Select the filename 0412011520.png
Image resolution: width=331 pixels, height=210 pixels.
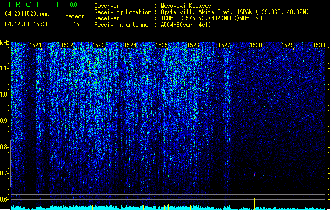(x=27, y=14)
